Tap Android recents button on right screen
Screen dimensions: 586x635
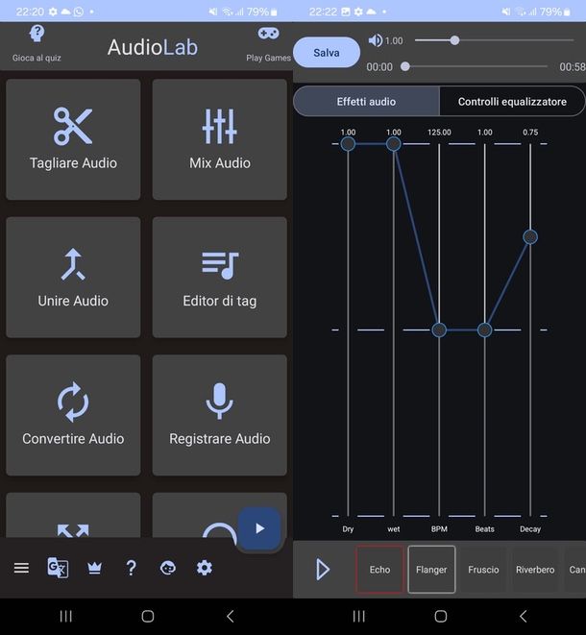359,617
